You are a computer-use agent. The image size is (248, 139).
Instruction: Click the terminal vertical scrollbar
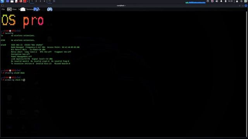pos(247,74)
